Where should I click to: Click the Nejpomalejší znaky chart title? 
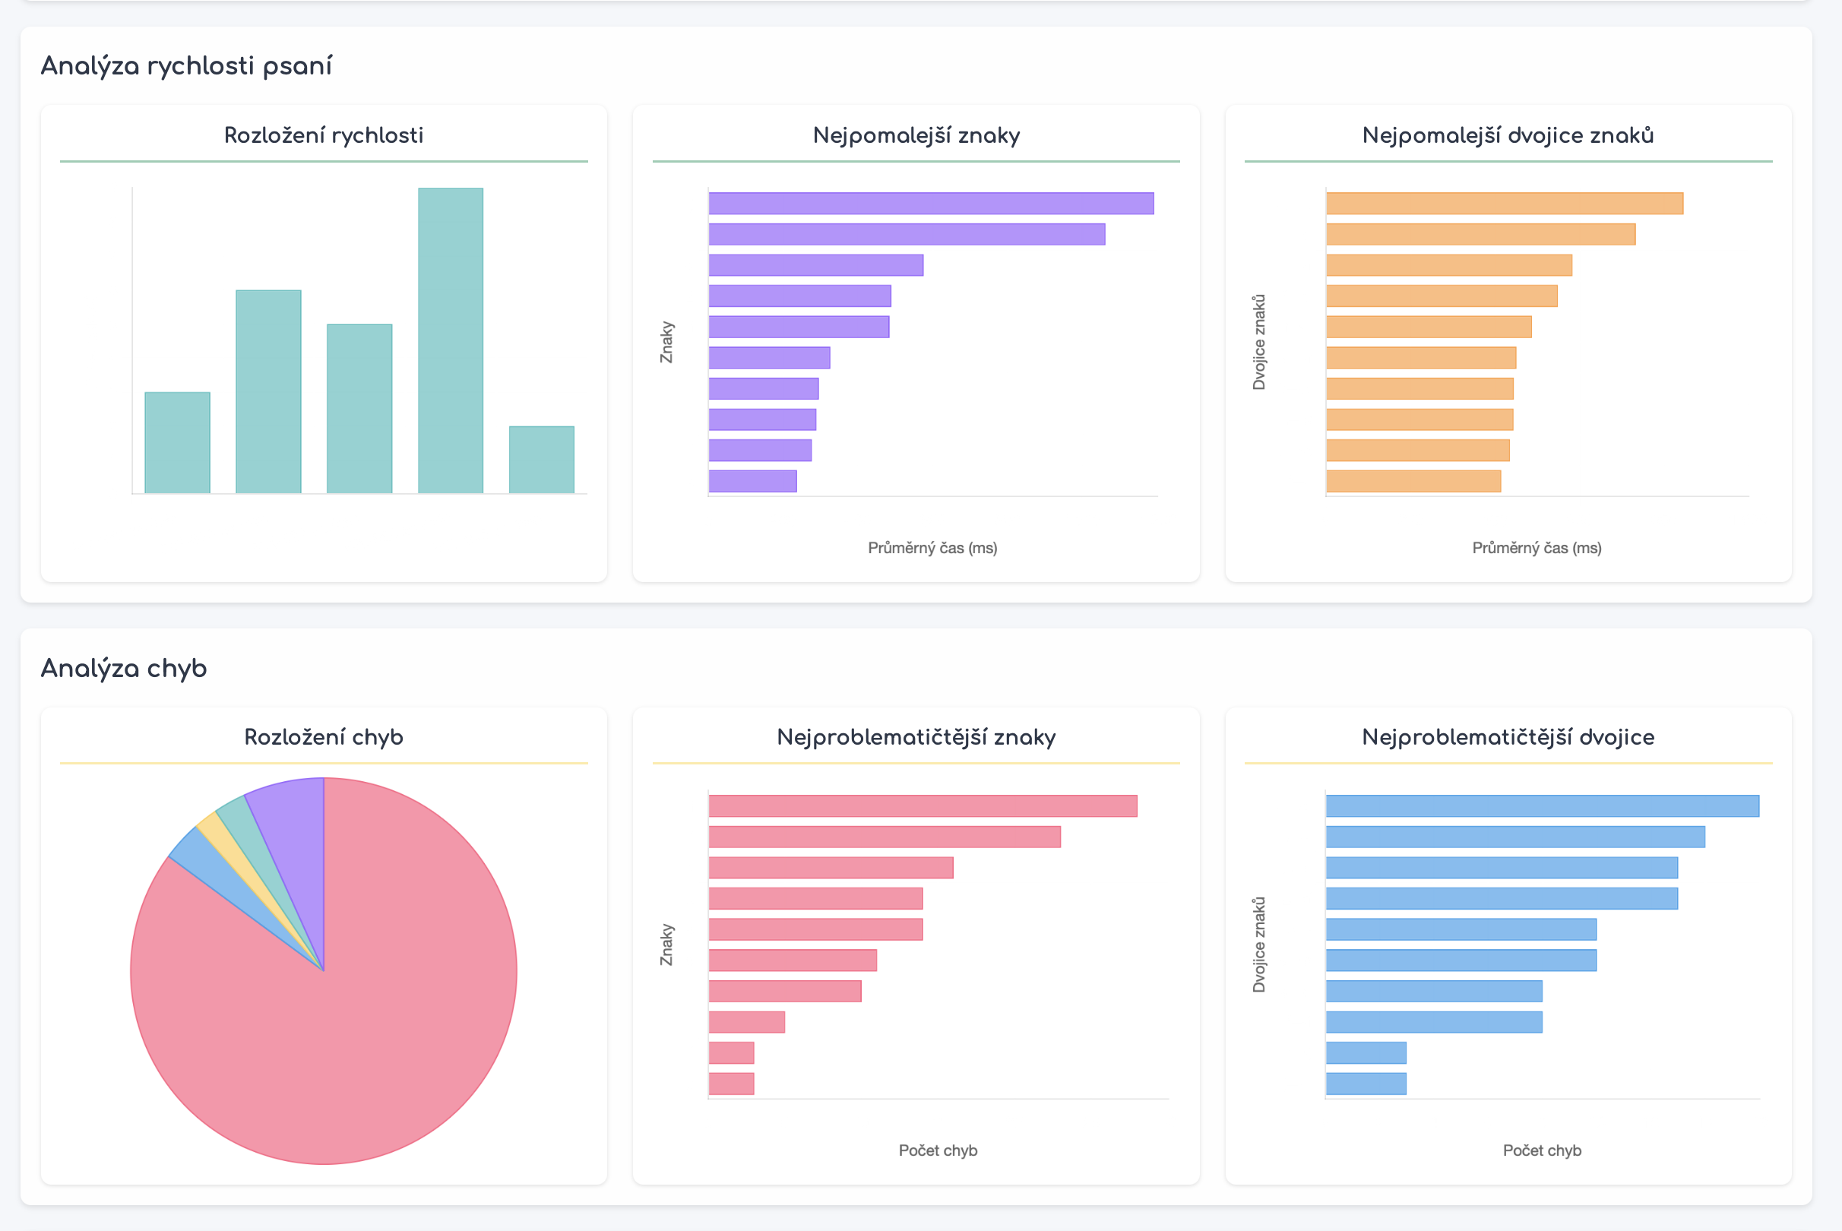(x=916, y=135)
